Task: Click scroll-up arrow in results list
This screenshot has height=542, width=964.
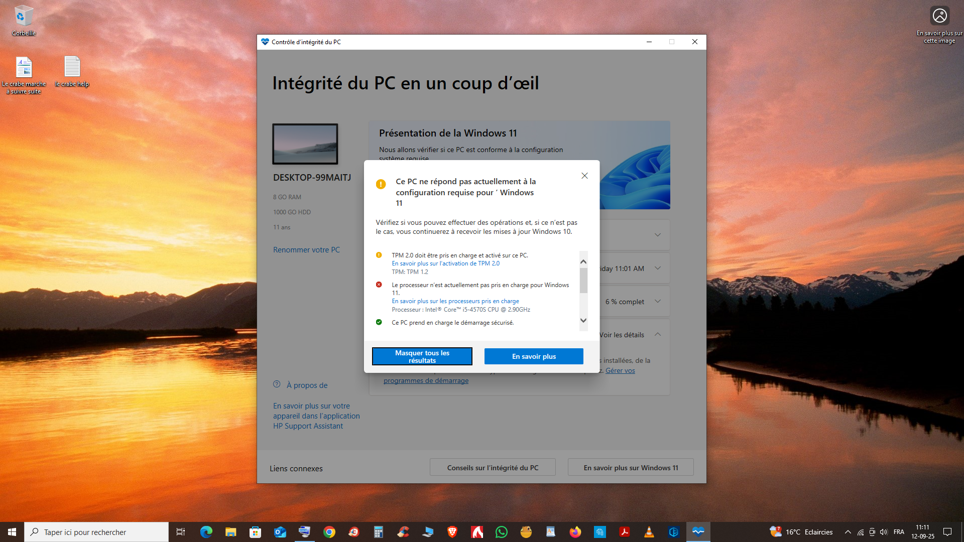Action: click(583, 261)
